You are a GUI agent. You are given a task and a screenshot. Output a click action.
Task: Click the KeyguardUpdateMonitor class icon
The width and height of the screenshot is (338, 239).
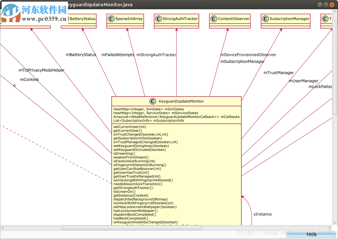(152, 101)
